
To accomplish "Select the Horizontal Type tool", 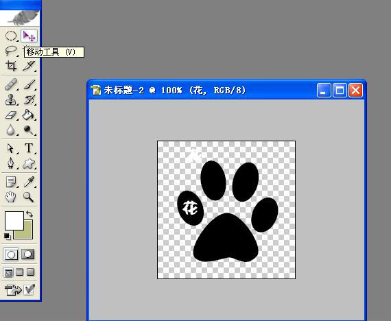I will pos(29,148).
